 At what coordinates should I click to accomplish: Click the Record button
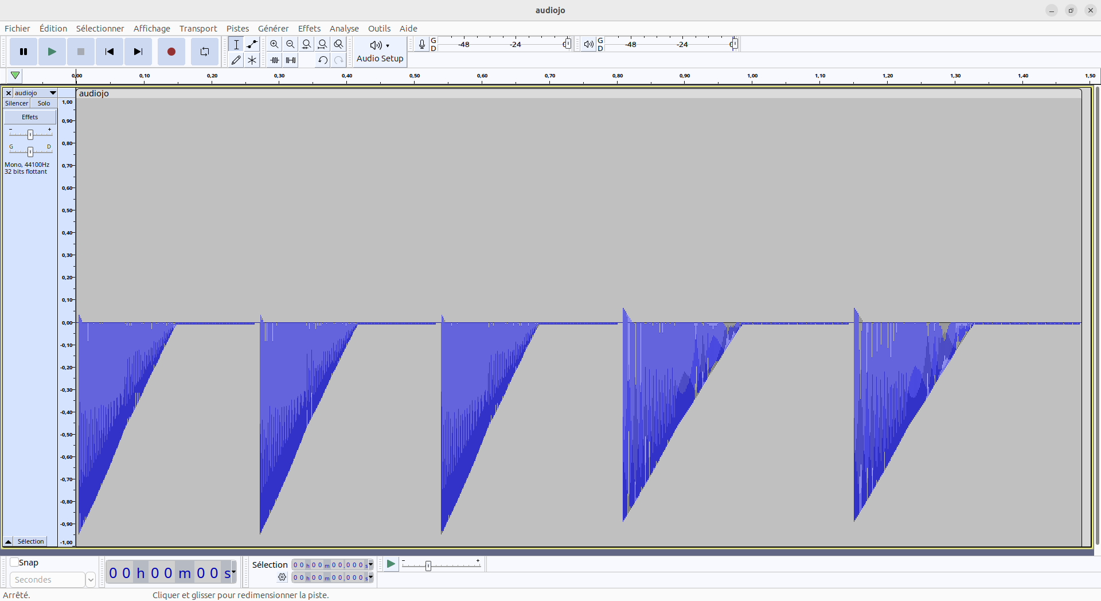point(171,52)
